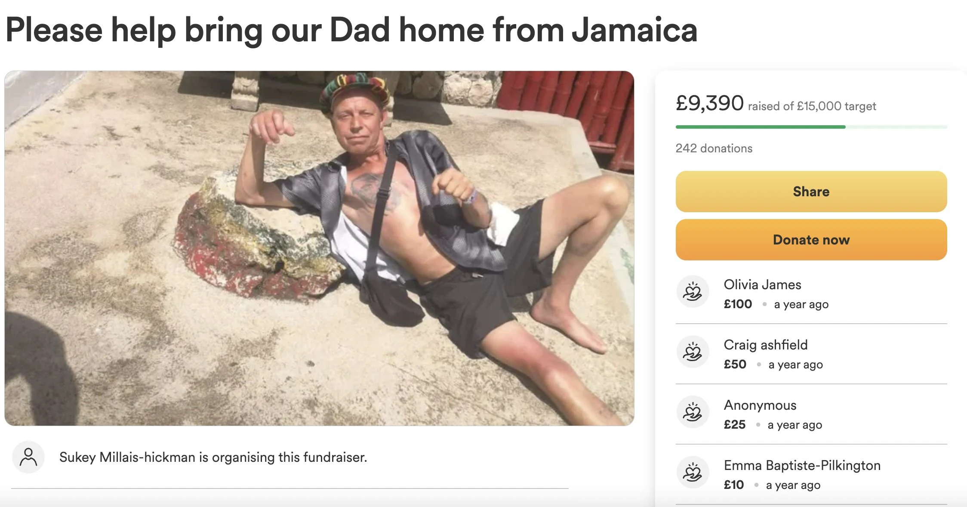Click the donation icon beside Emma Baptiste-Pilkington
The height and width of the screenshot is (507, 967).
point(693,472)
